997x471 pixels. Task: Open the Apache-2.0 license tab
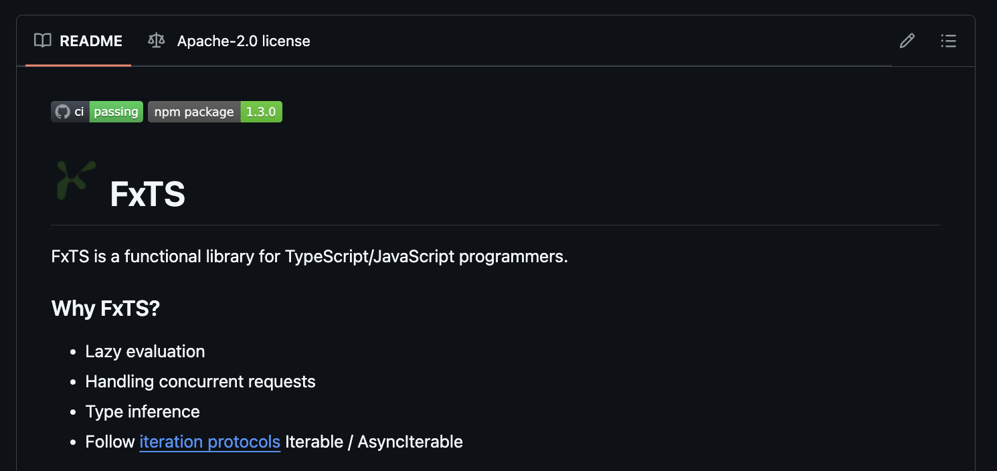pyautogui.click(x=243, y=41)
